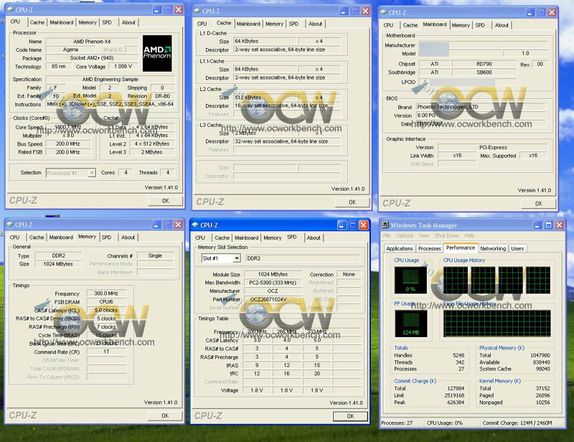Open Mainboard tab in top-left CPU-Z window
This screenshot has width=574, height=442.
pos(62,22)
